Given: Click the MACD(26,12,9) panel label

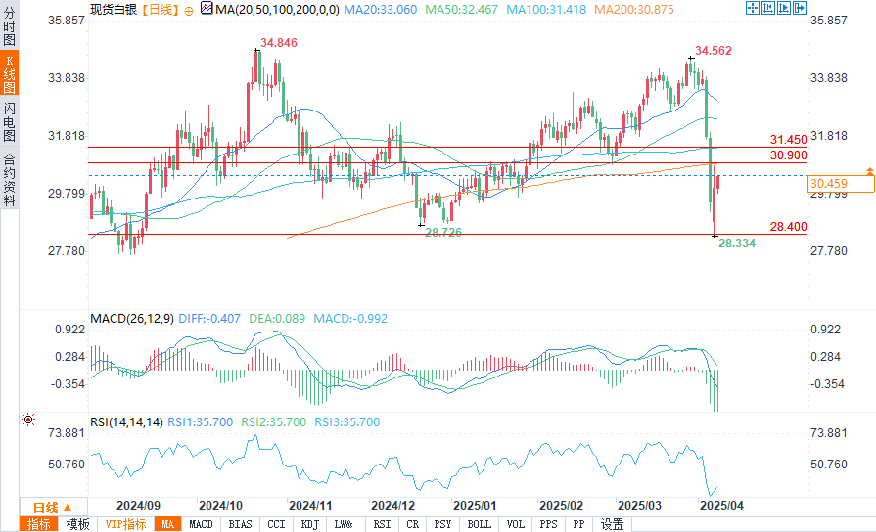Looking at the screenshot, I should [132, 319].
